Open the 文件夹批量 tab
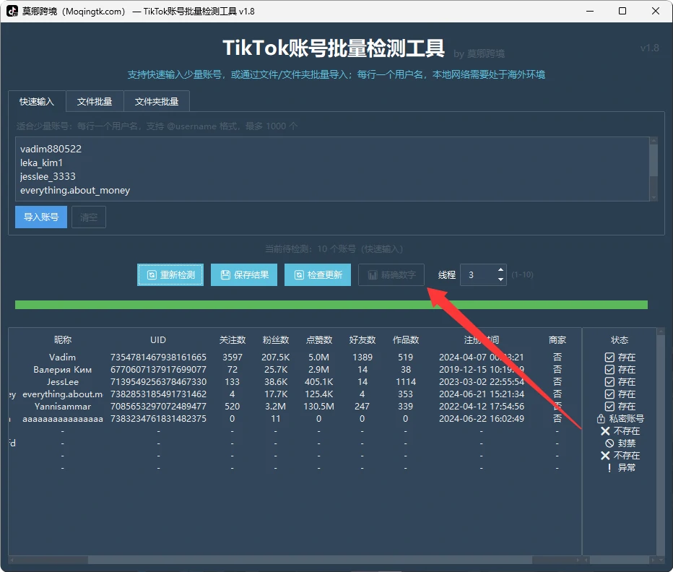This screenshot has width=673, height=572. 157,101
